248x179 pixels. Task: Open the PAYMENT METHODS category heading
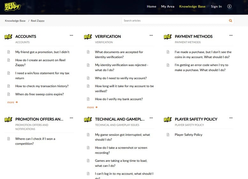click(194, 36)
